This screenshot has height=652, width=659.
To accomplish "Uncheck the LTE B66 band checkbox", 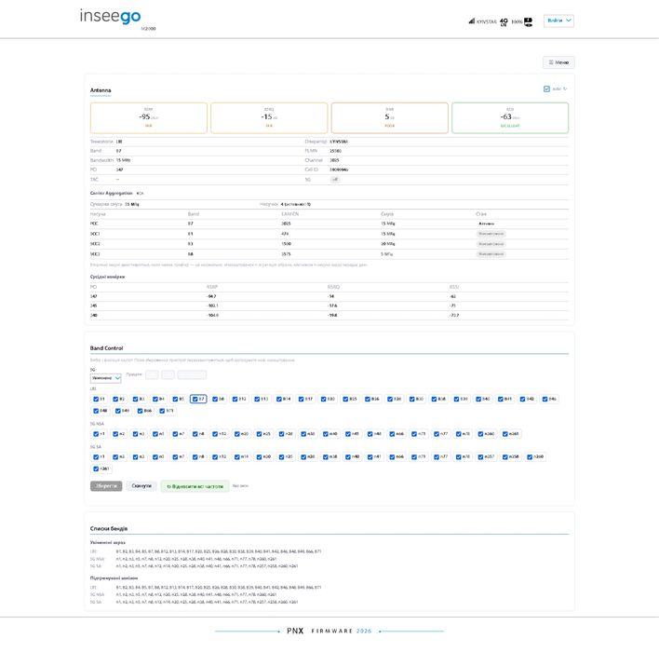I will pyautogui.click(x=140, y=411).
